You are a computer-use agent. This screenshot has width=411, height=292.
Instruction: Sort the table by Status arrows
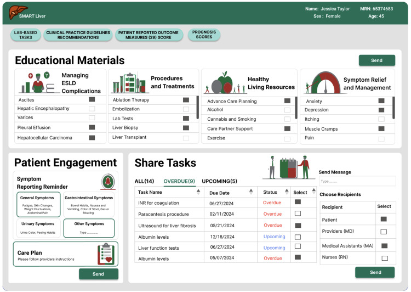[x=287, y=192]
